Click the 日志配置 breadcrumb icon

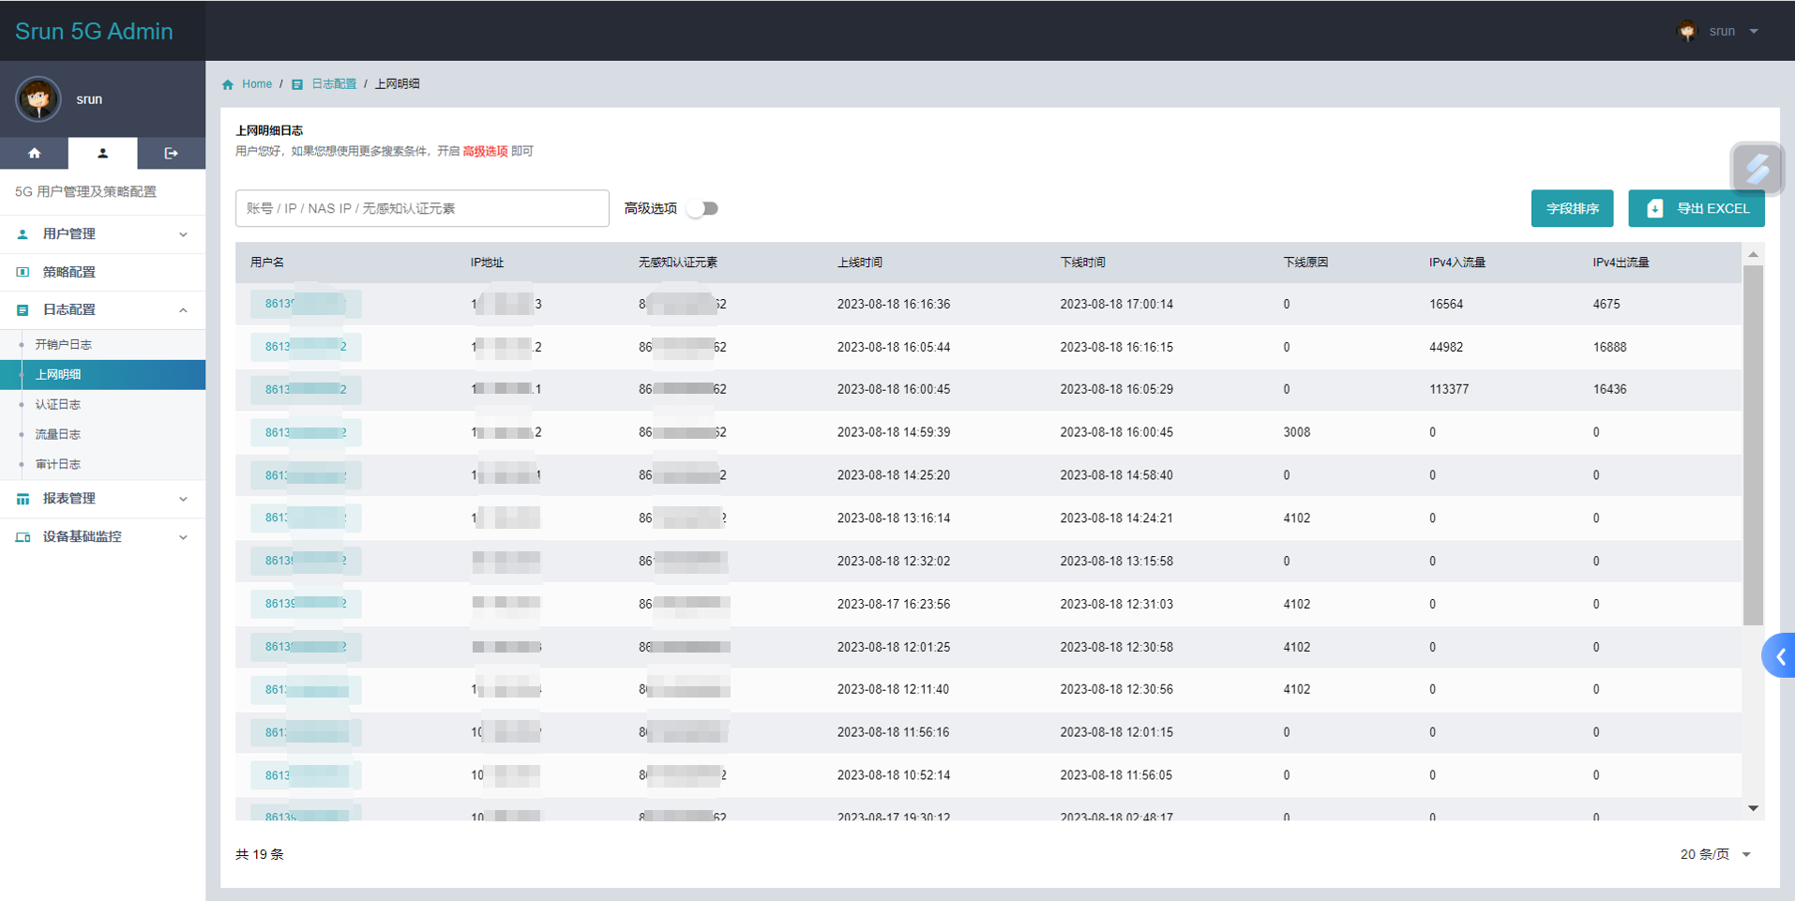click(x=297, y=84)
